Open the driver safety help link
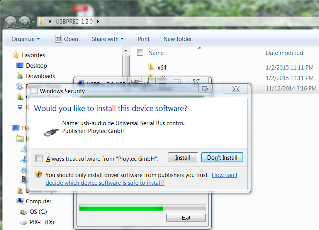 (141, 179)
